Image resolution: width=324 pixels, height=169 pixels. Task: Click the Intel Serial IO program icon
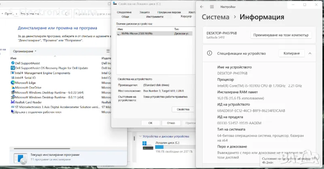tap(12, 78)
